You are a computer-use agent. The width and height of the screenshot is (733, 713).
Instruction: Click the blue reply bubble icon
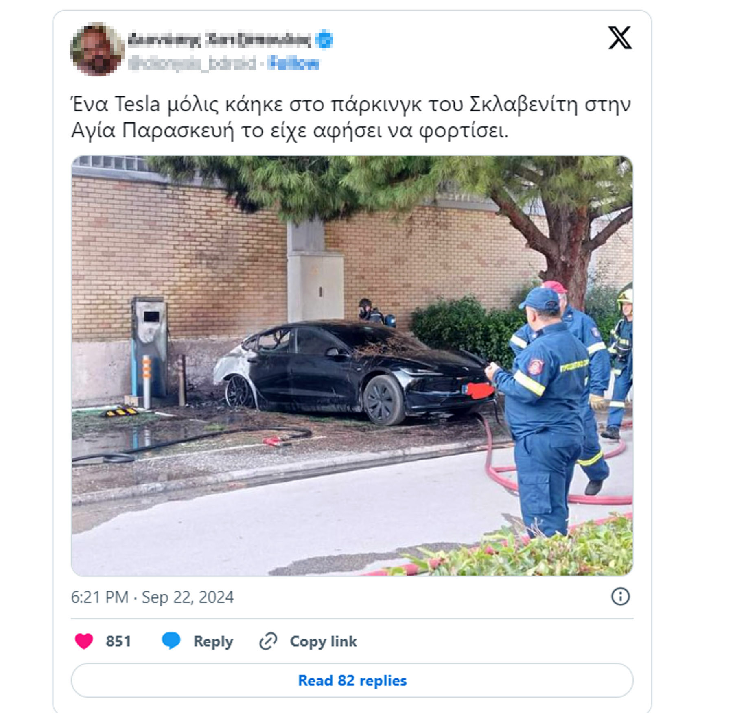[171, 641]
